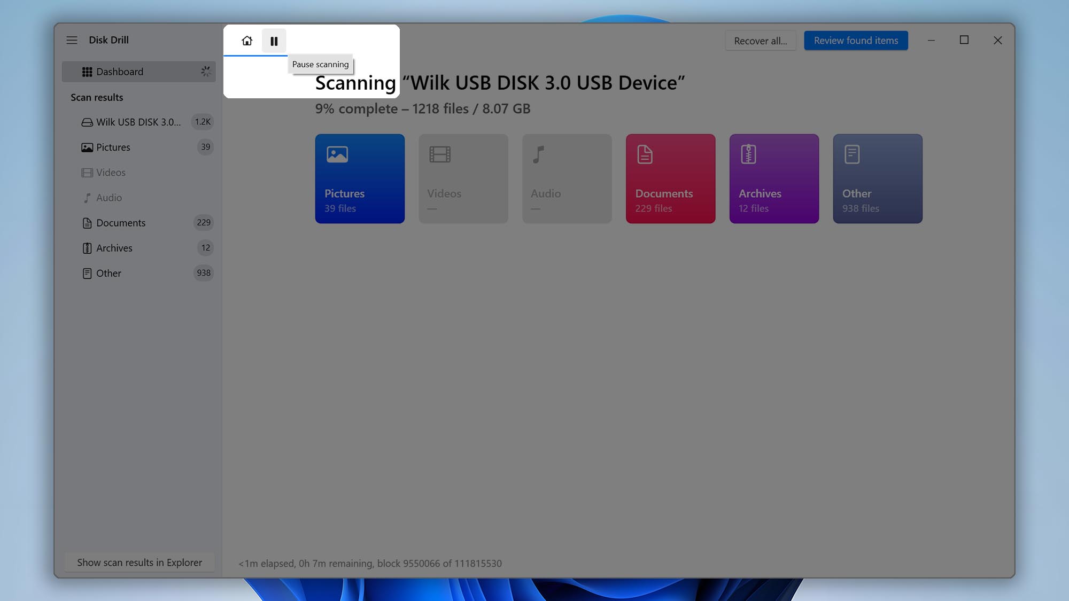Open the Pictures tile showing 39 files
This screenshot has width=1069, height=601.
point(360,178)
